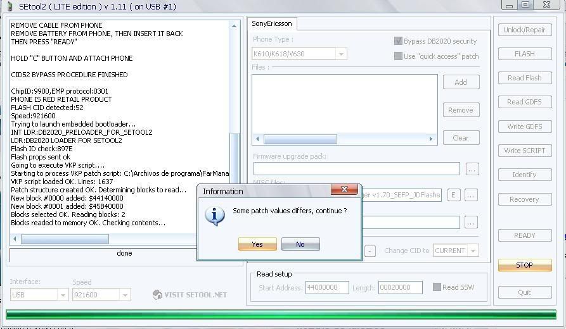Click Files list horizontal scrollbar thumb
The width and height of the screenshot is (566, 329).
(x=300, y=139)
